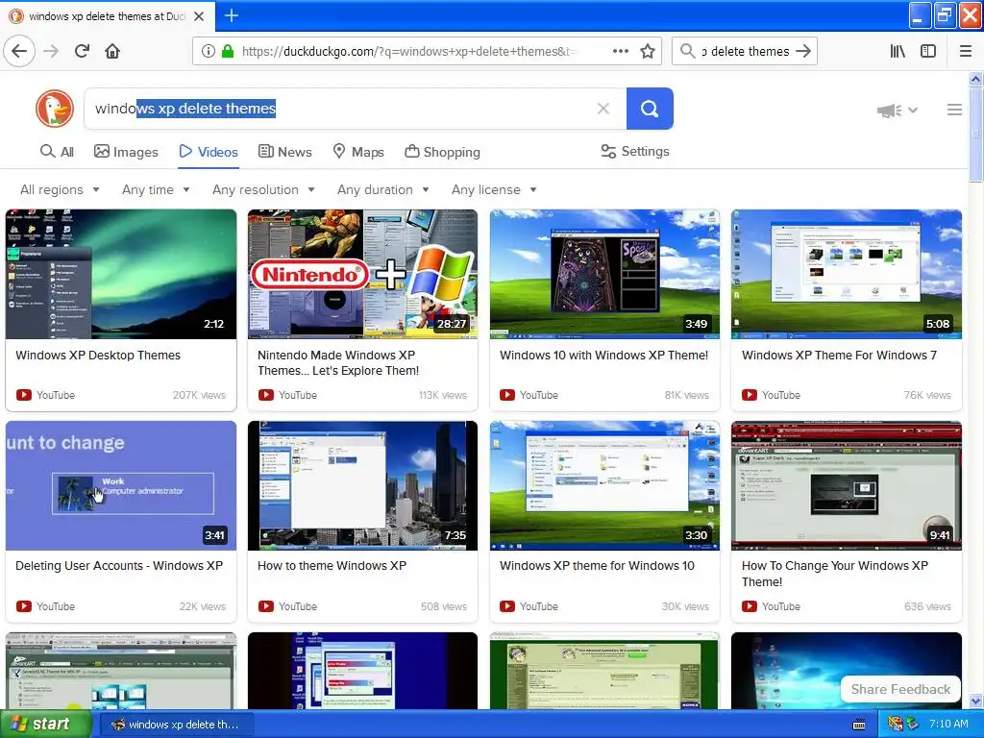Open How To Change Your Windows XP Theme title

pos(835,574)
